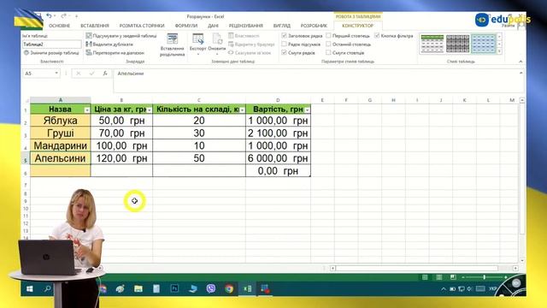Click the volume icon in the system tray
The height and width of the screenshot is (308, 547).
[x=469, y=289]
